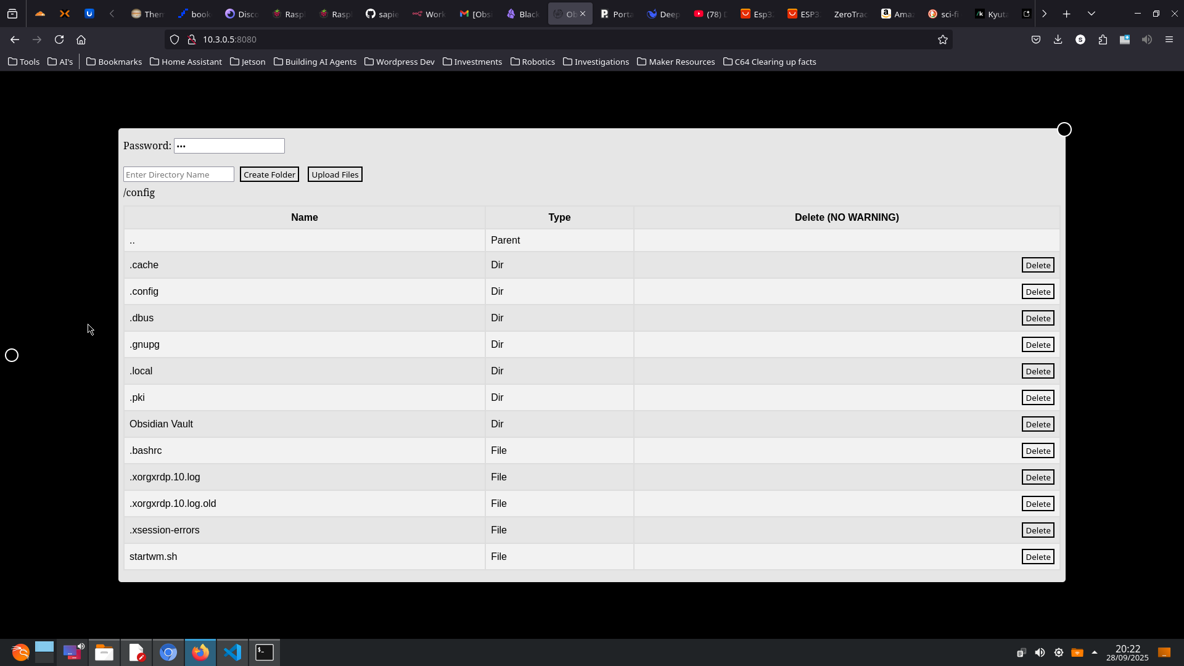1184x666 pixels.
Task: Open Firefox hamburger application menu
Action: (x=1169, y=39)
